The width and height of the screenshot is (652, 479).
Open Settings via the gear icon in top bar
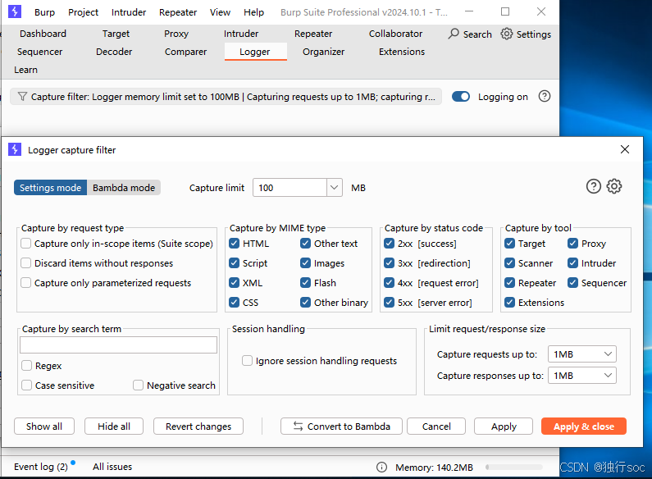507,34
